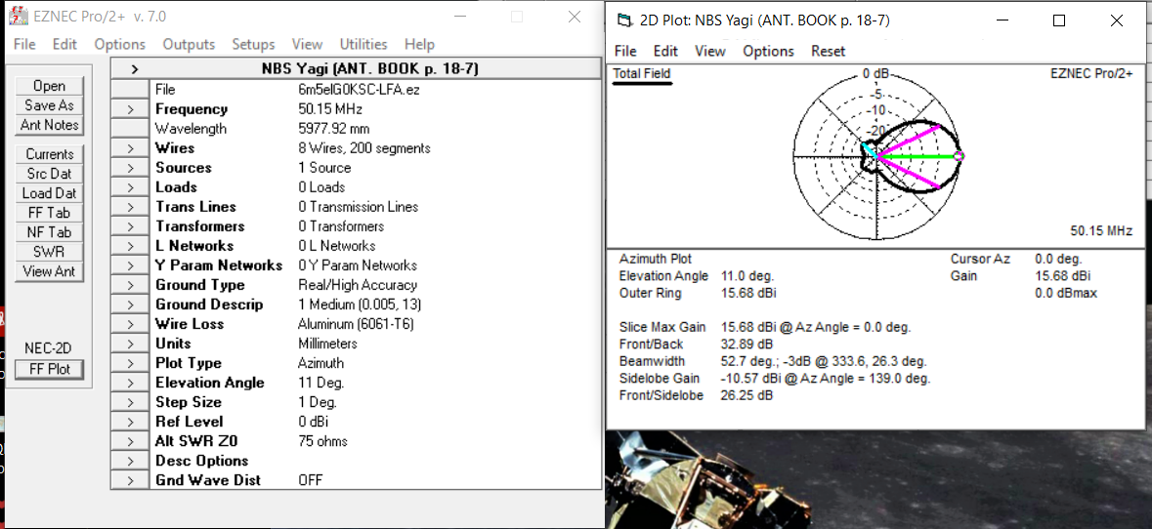The height and width of the screenshot is (529, 1152).
Task: Click arrow button next to Sources
Action: (x=131, y=168)
